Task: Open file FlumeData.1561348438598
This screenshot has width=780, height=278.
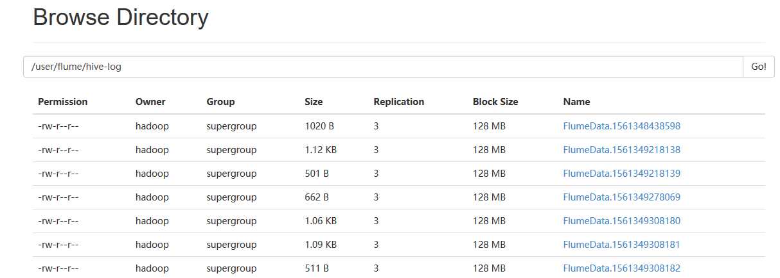Action: (x=621, y=126)
